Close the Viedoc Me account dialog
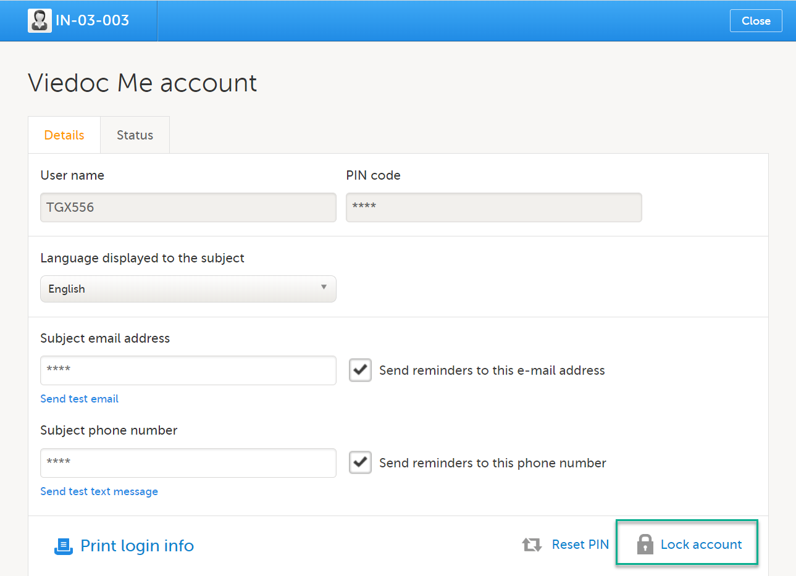Image resolution: width=796 pixels, height=576 pixels. [x=755, y=21]
